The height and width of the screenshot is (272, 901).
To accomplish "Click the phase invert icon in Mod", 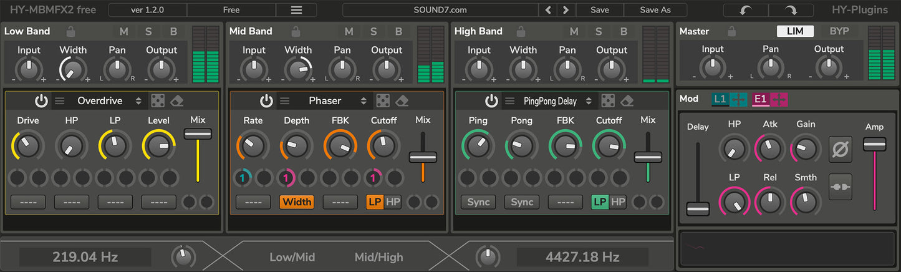I will [841, 150].
